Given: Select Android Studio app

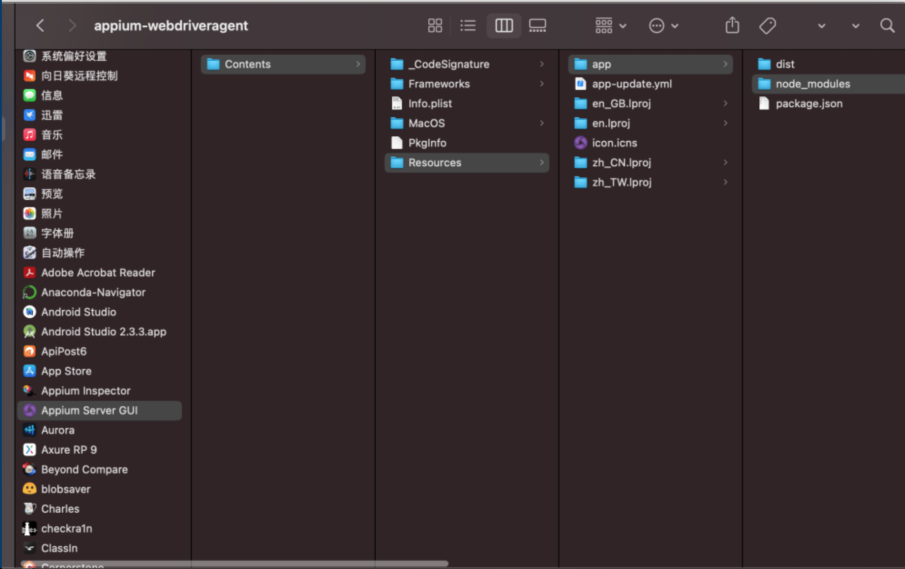Looking at the screenshot, I should point(99,312).
